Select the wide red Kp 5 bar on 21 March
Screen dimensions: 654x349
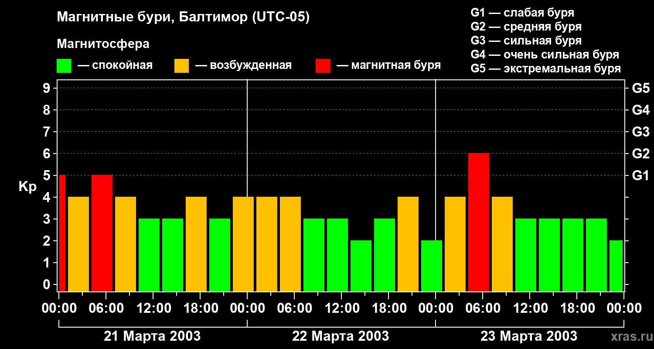click(102, 233)
